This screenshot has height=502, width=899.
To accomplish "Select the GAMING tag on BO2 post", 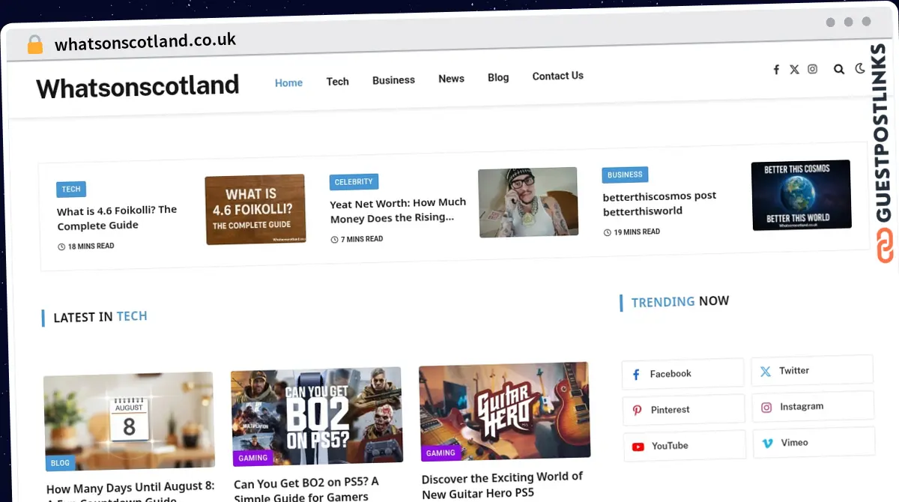I will click(x=252, y=458).
